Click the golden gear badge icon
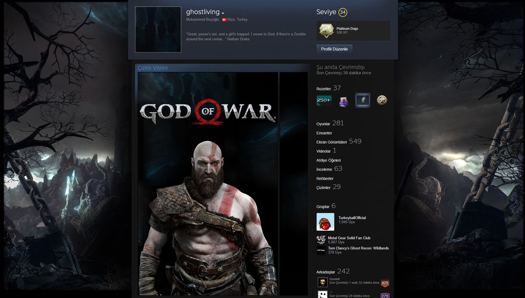Image resolution: width=525 pixels, height=298 pixels. click(x=382, y=100)
